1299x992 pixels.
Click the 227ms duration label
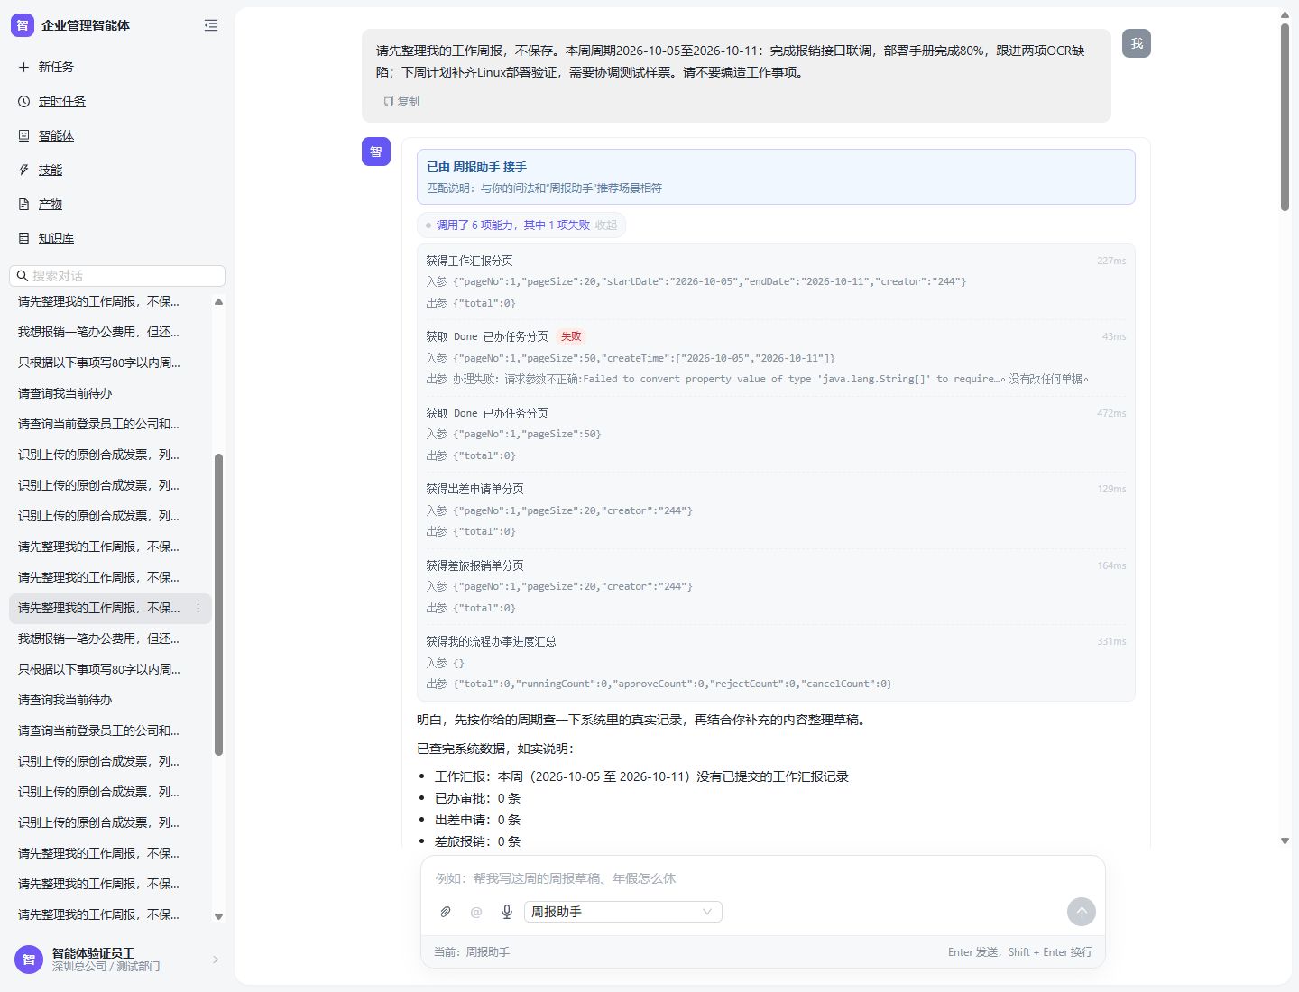pos(1111,261)
